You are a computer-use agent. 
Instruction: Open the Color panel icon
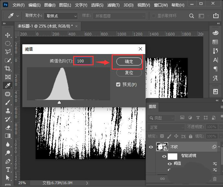coord(215,33)
